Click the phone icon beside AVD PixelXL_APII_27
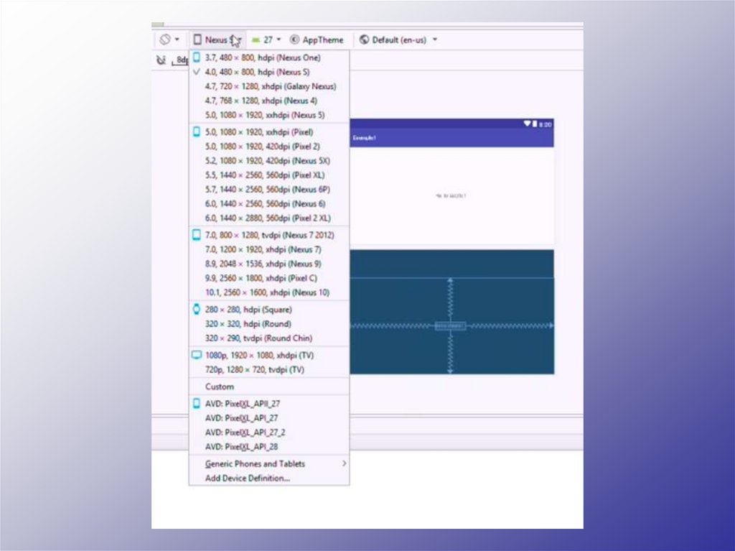This screenshot has width=735, height=551. click(x=197, y=404)
